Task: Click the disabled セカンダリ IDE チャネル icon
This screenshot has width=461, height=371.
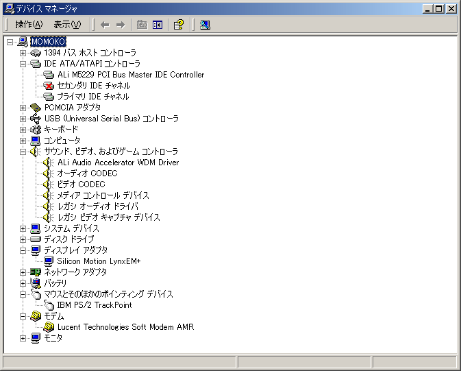Action: pos(49,86)
